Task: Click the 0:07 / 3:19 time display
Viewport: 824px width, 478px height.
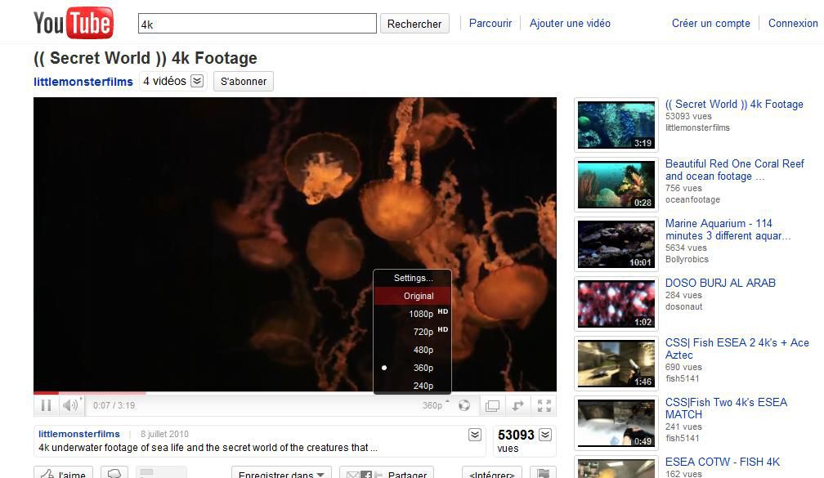Action: [x=114, y=405]
